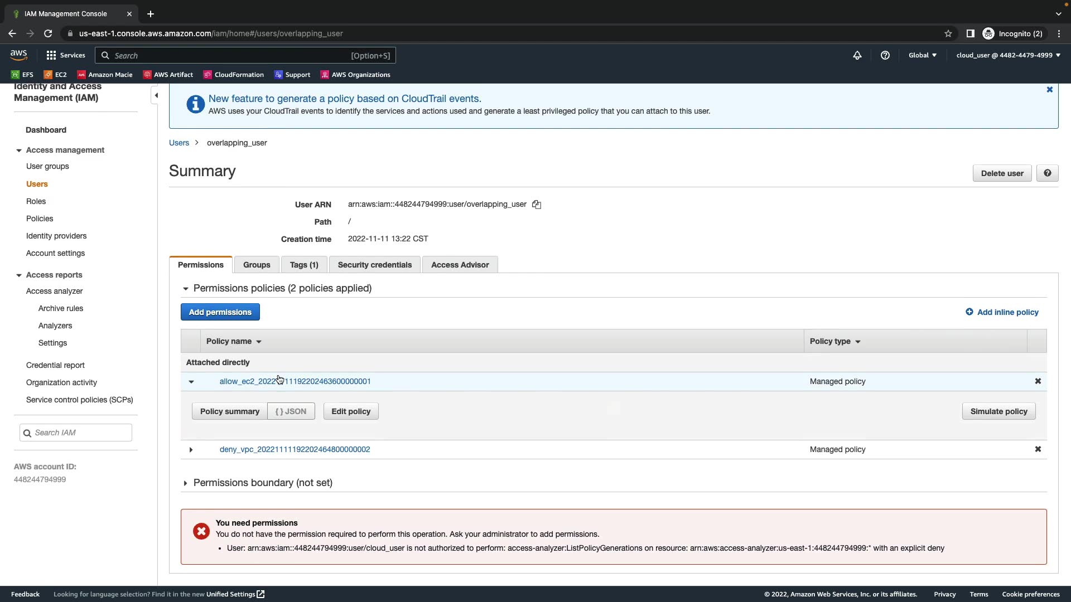This screenshot has width=1071, height=602.
Task: Expand the deny_vpc policy row
Action: [191, 450]
